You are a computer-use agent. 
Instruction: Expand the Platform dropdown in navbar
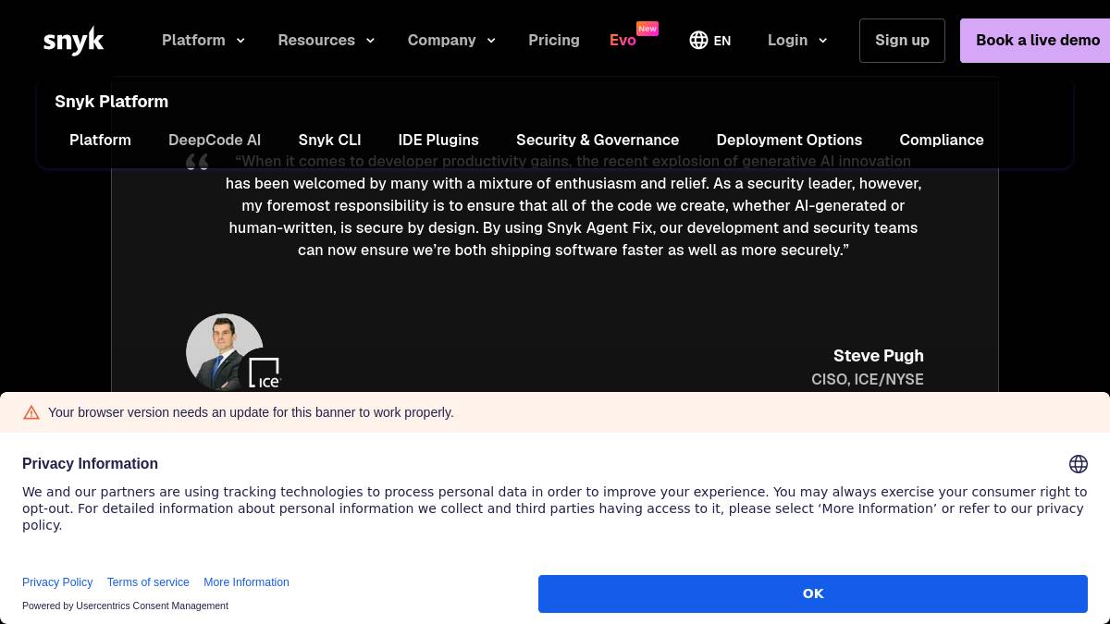click(x=203, y=40)
